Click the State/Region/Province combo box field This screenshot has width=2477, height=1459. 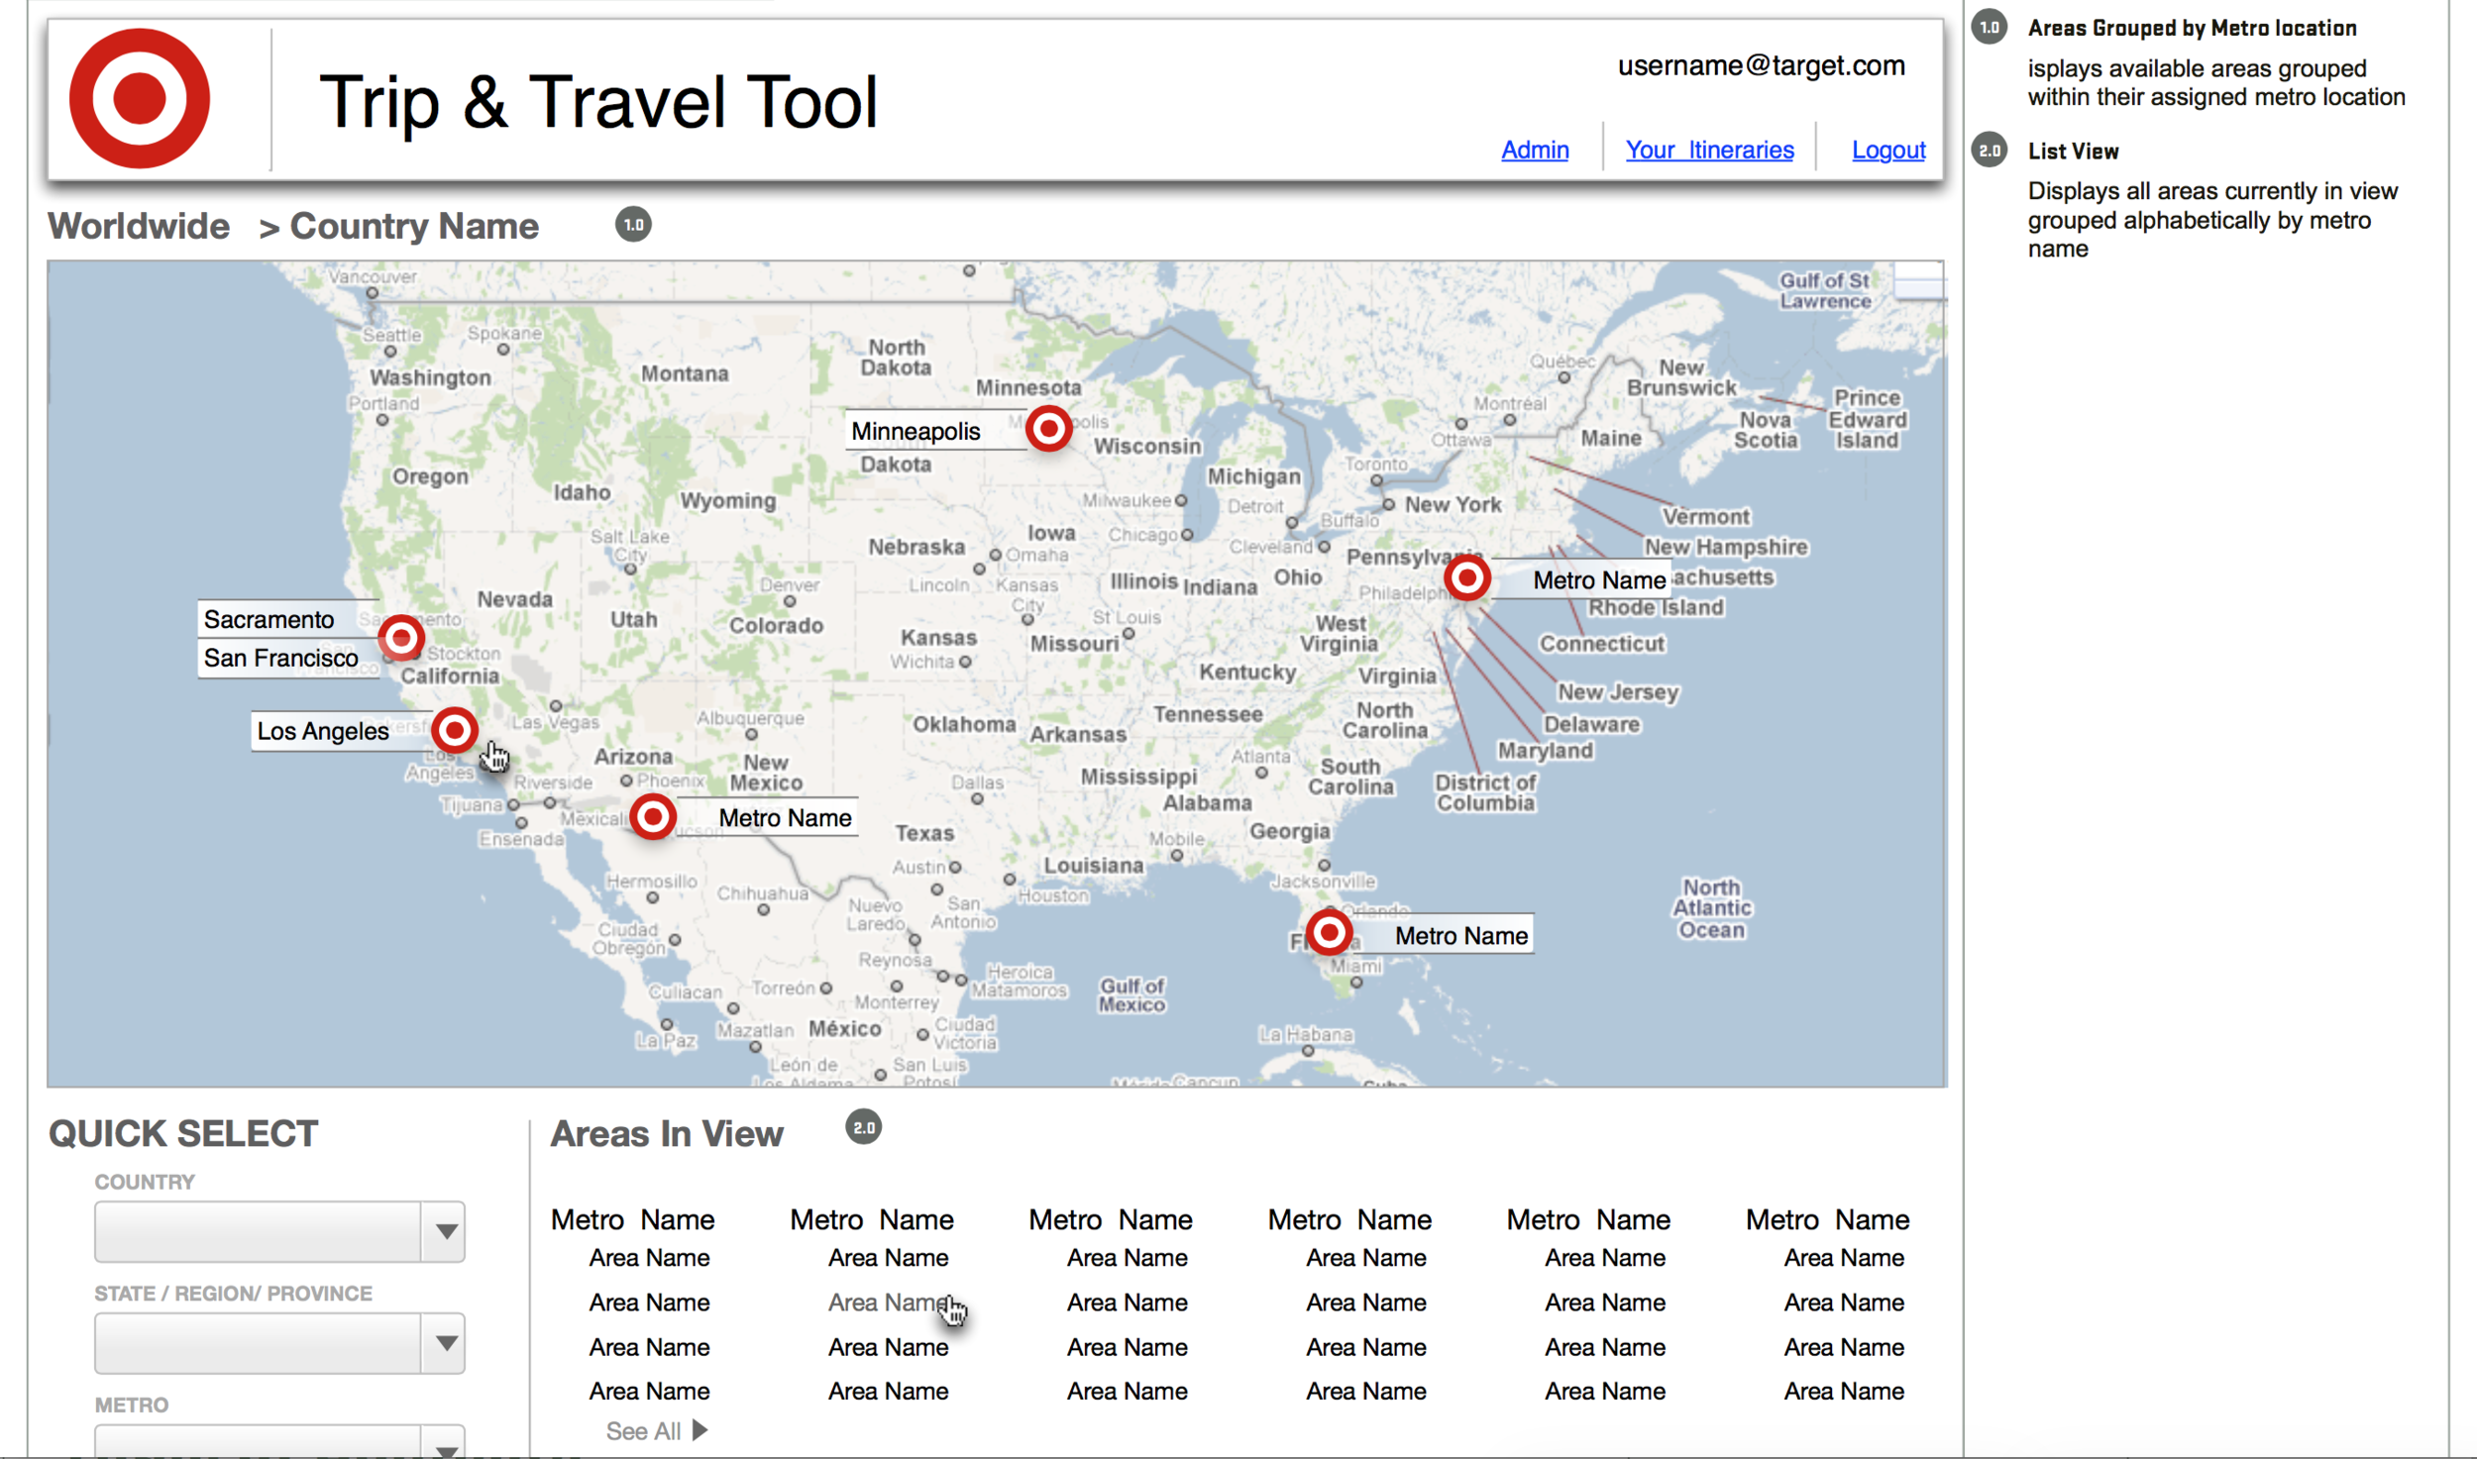point(279,1343)
